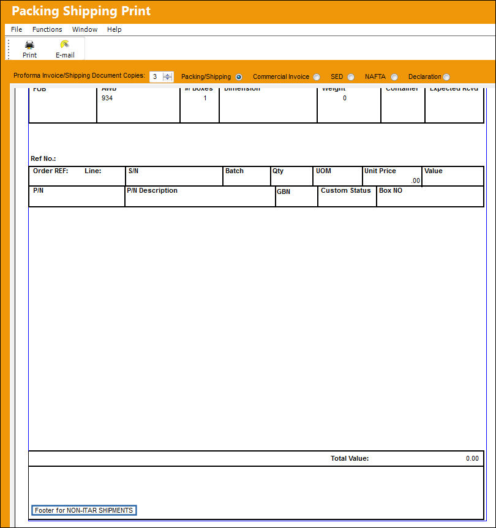Click the GBN column header
Image resolution: width=496 pixels, height=528 pixels.
[284, 191]
